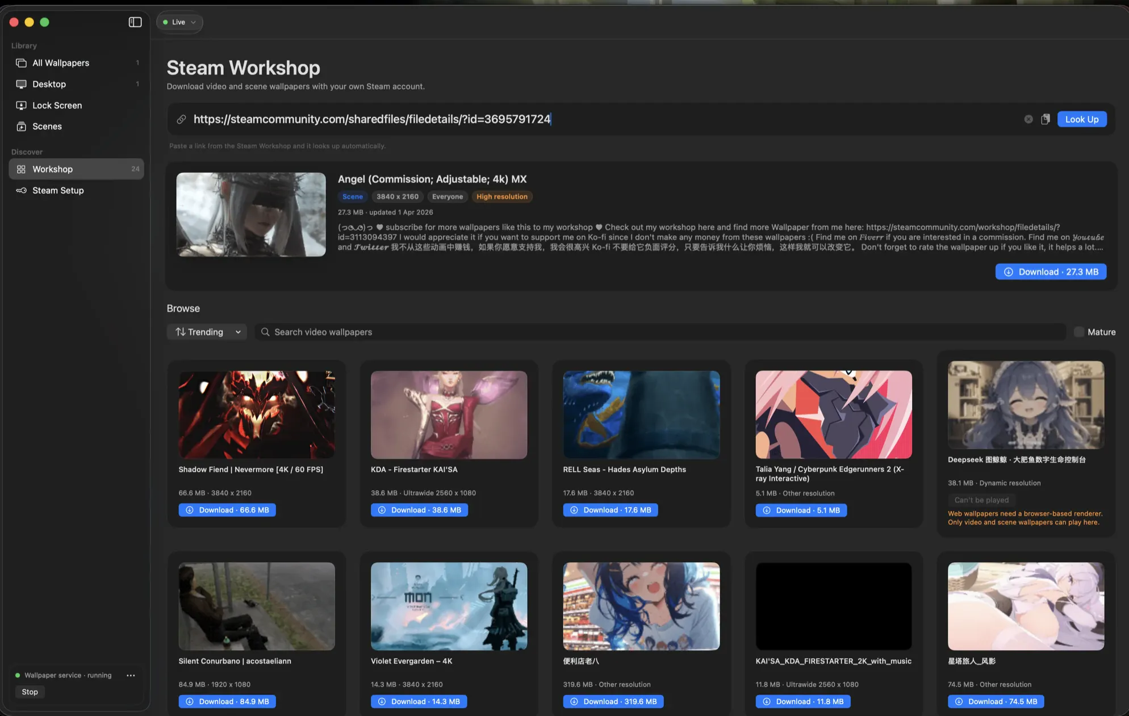Click the Look Up button
This screenshot has width=1129, height=716.
[x=1082, y=119]
